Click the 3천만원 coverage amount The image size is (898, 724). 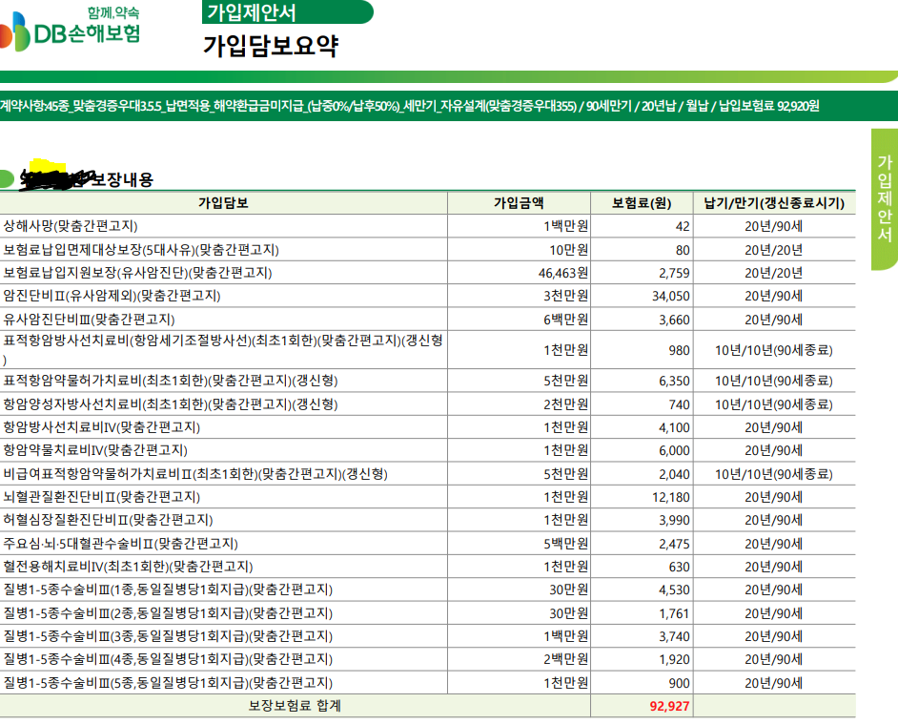pyautogui.click(x=566, y=296)
